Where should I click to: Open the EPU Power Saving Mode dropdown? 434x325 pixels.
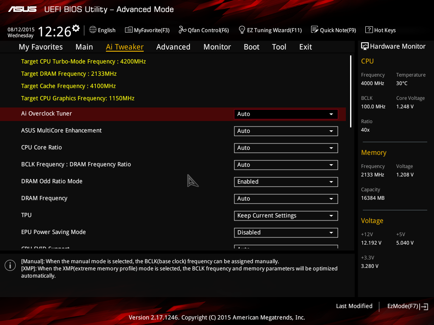tap(286, 233)
